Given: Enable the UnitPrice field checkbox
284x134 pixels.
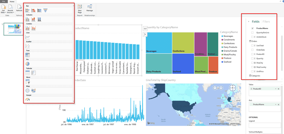Looking at the screenshot, I should click(x=252, y=71).
